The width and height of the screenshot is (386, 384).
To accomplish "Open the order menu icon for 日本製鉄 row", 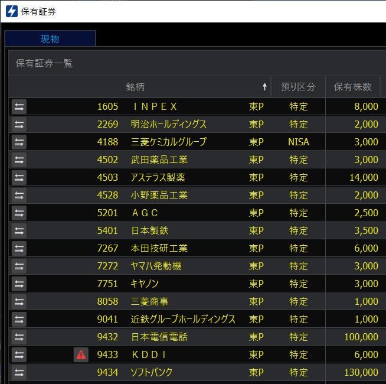I will (19, 231).
